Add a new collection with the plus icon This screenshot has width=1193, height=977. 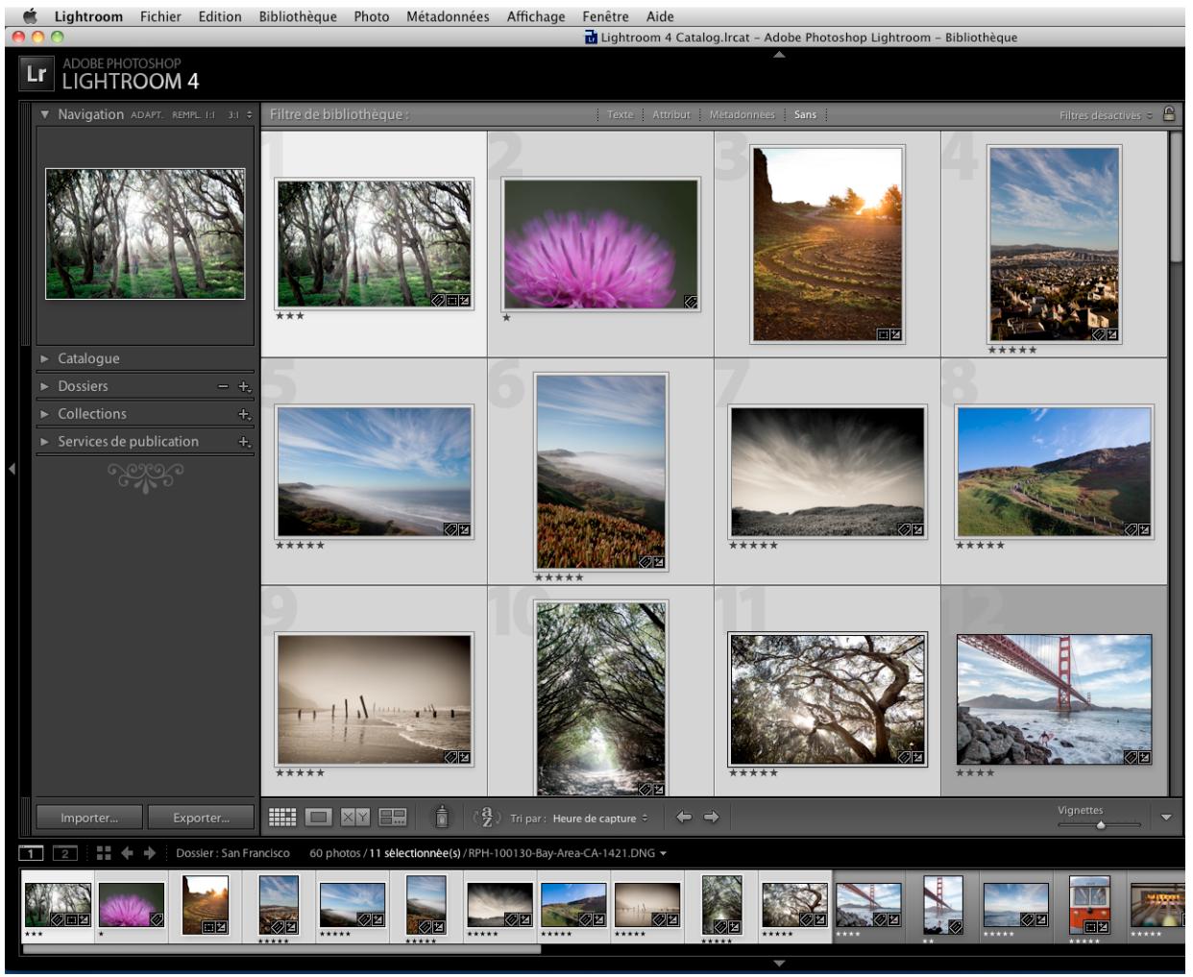pyautogui.click(x=245, y=414)
